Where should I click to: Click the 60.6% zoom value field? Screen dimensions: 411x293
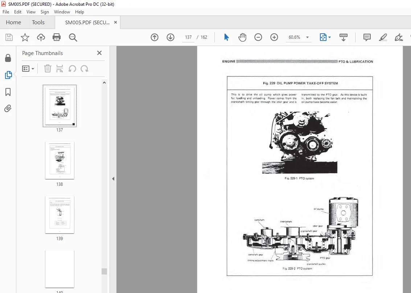294,37
